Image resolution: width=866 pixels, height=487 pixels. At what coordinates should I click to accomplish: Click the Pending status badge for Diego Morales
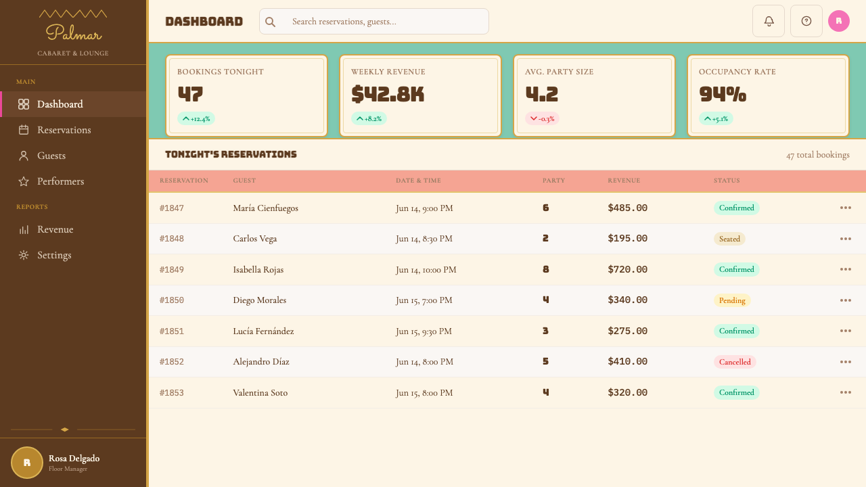[732, 300]
